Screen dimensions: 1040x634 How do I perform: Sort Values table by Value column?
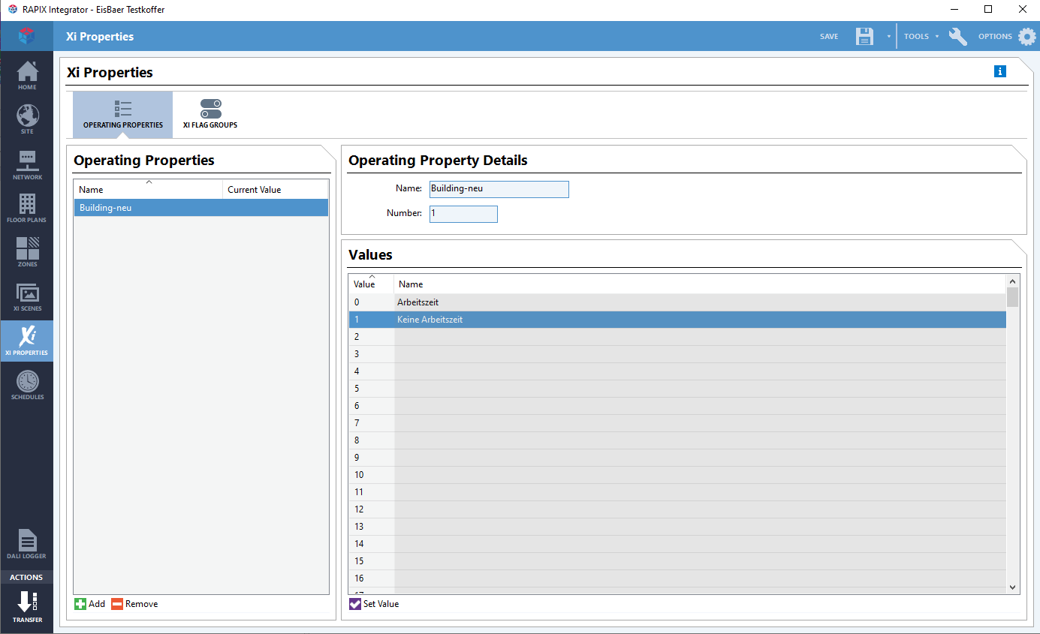pyautogui.click(x=371, y=284)
